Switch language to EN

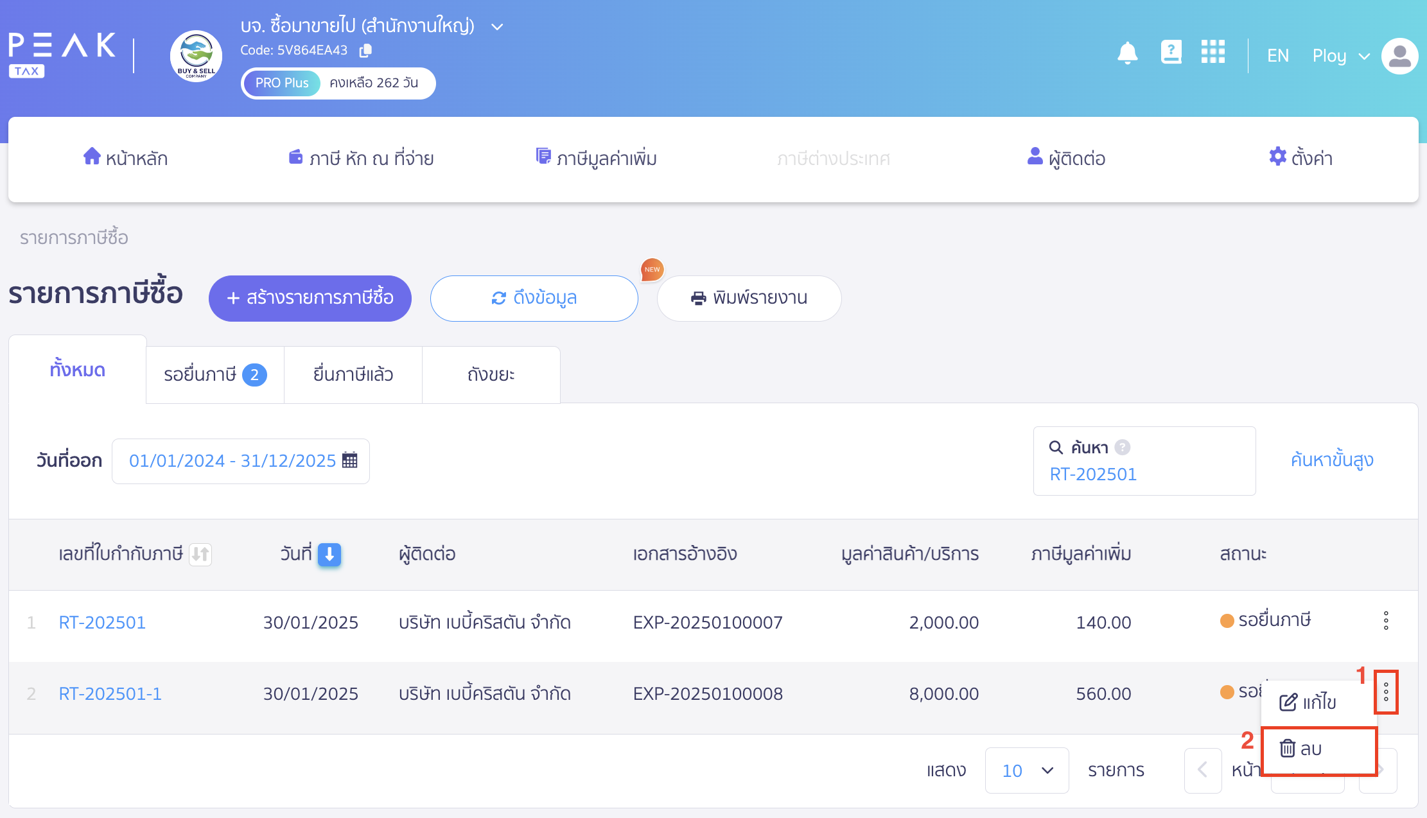click(x=1277, y=56)
